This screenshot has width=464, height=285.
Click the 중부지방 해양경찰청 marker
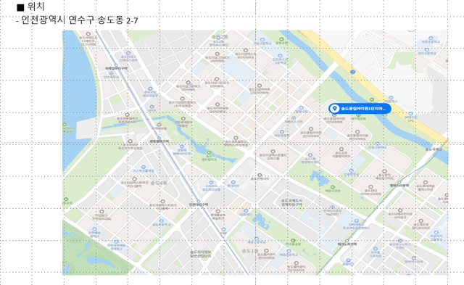[x=150, y=88]
